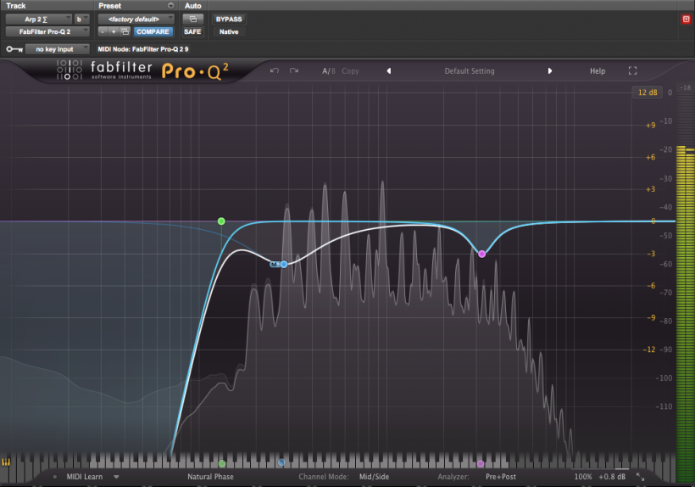This screenshot has height=487, width=695.
Task: Click the M mid label on blue band
Action: [275, 265]
